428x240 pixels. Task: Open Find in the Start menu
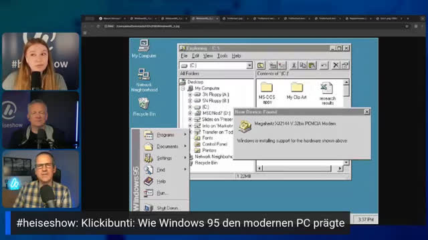coord(165,170)
